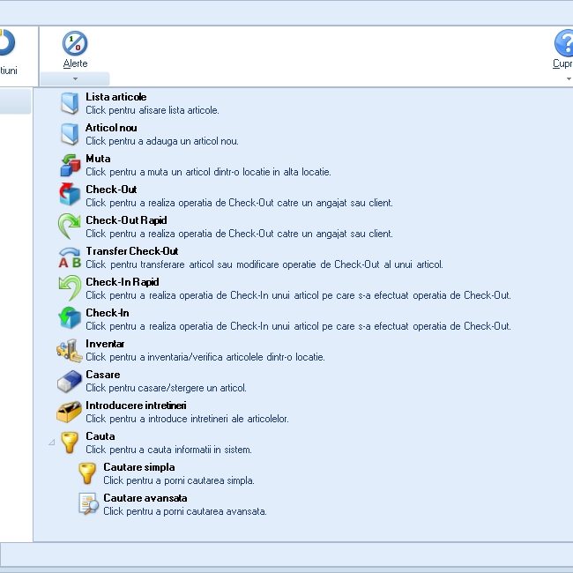Click text 'Click pentru casare/stergere un articol.'
Screen dimensions: 573x573
coord(166,388)
